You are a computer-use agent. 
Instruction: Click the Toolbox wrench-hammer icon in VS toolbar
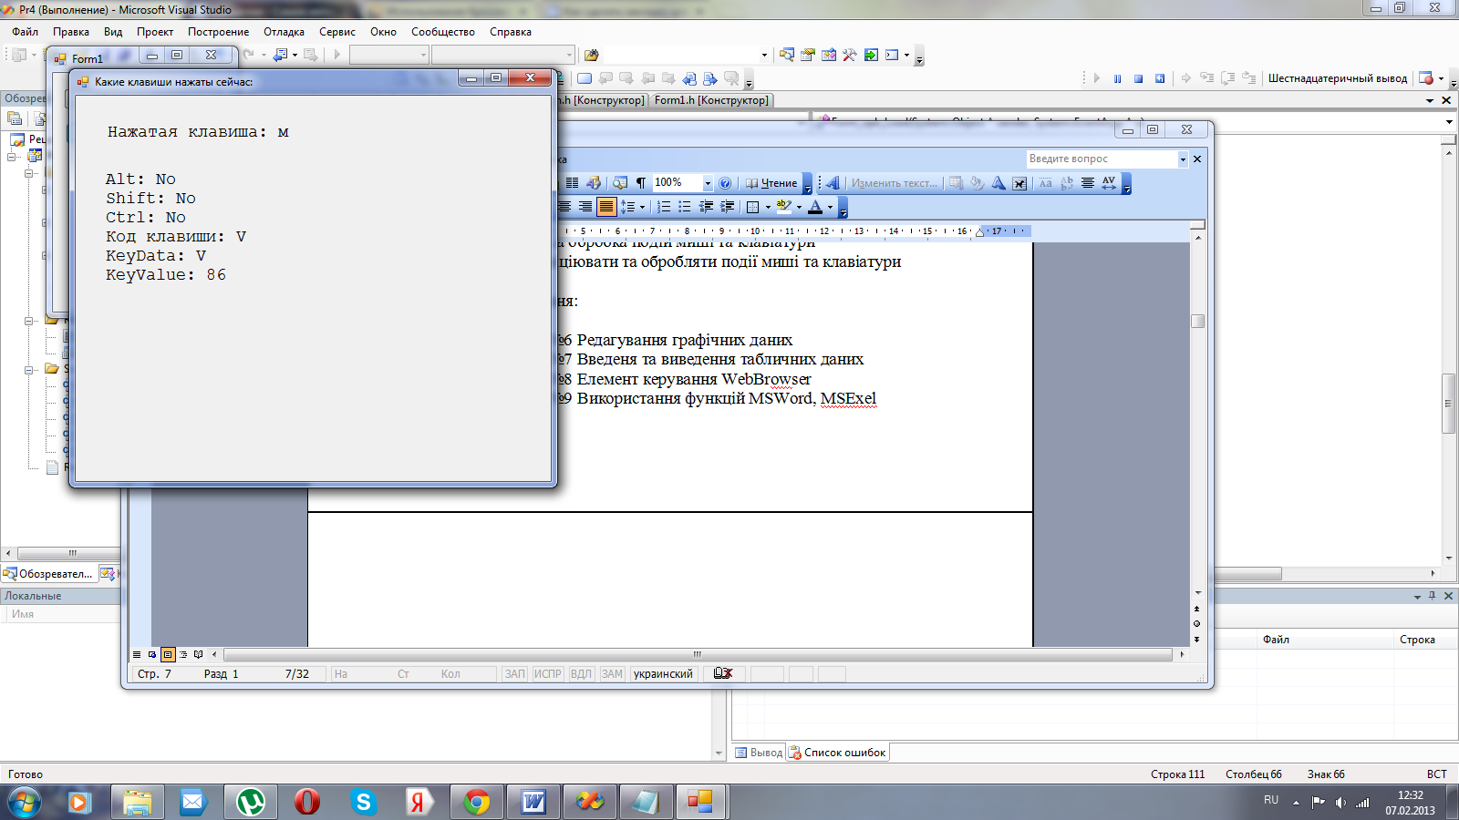[x=850, y=56]
